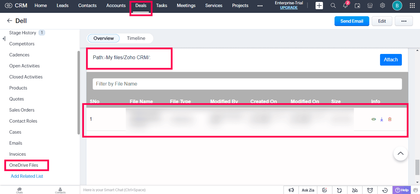Open the quick create plus button
The image size is (420, 194).
(319, 6)
